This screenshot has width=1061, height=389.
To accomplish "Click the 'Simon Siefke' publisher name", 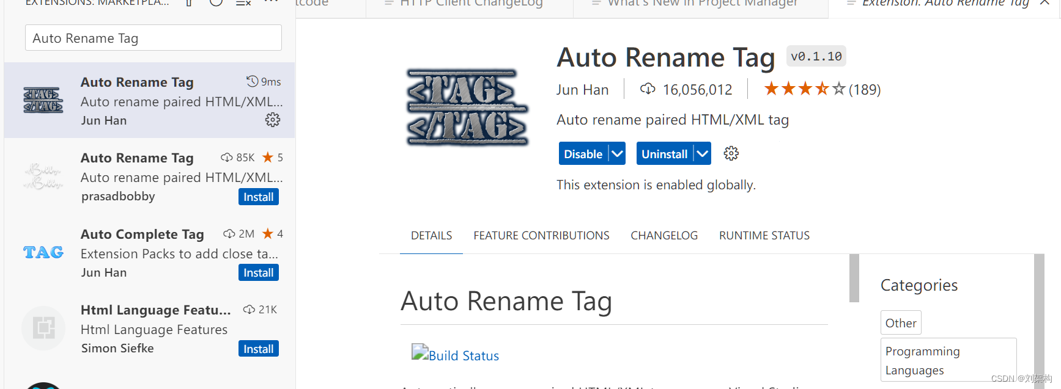I will coord(117,349).
